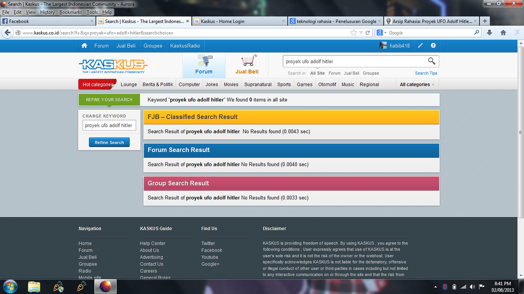Show hidden tray icons arrow

point(435,287)
